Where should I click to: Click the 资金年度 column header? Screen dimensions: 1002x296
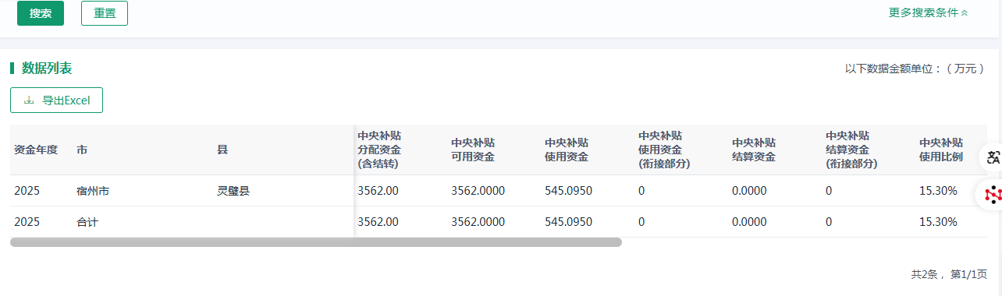[x=36, y=150]
